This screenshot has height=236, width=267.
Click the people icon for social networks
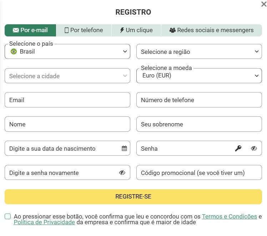click(172, 30)
